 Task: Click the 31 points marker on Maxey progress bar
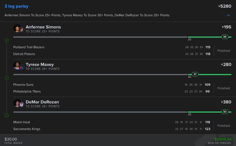click(195, 74)
